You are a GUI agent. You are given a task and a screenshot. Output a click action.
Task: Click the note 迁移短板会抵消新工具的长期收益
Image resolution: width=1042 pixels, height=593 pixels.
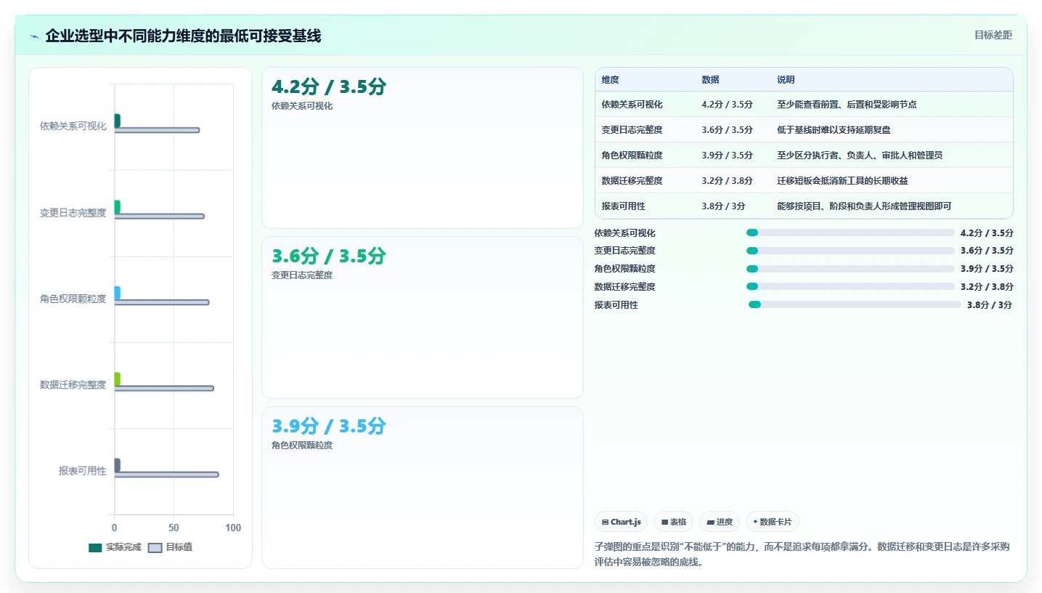[x=842, y=180]
